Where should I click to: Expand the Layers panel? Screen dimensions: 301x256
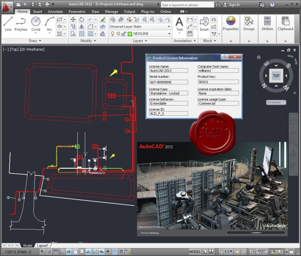(140, 41)
